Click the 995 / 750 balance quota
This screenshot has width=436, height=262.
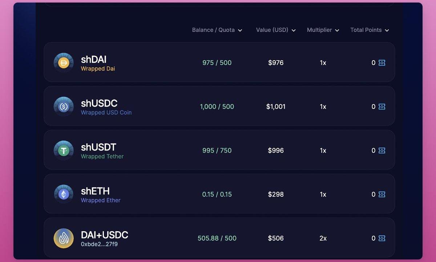pos(217,150)
